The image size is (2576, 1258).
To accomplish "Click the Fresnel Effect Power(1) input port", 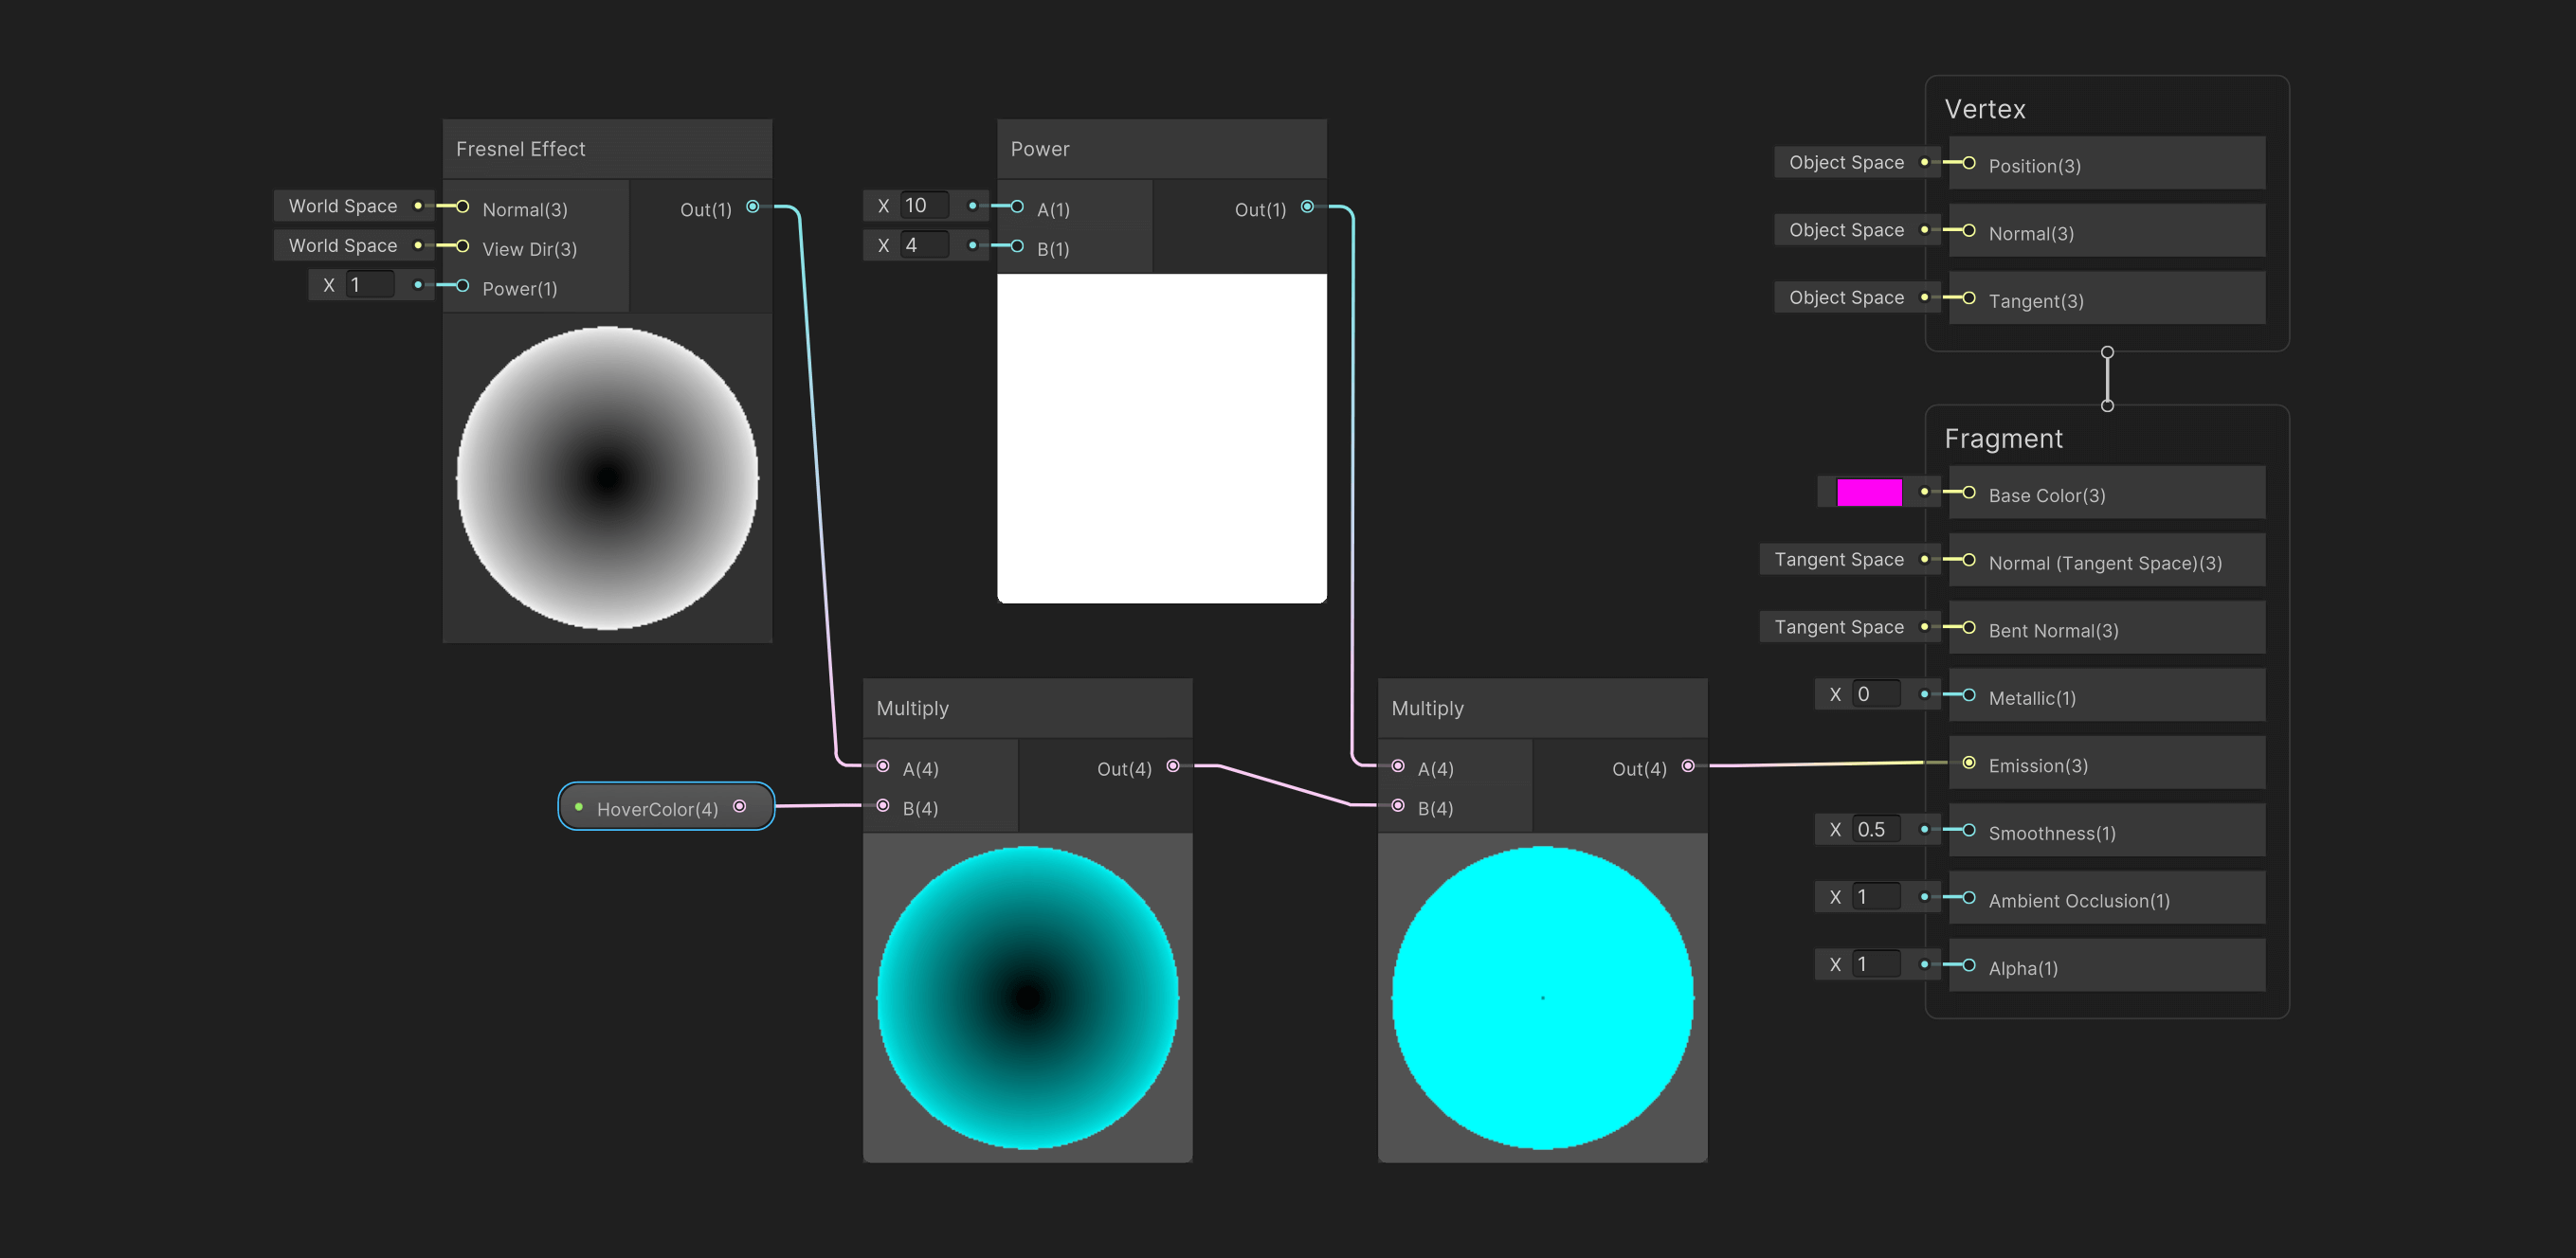I will (x=462, y=286).
